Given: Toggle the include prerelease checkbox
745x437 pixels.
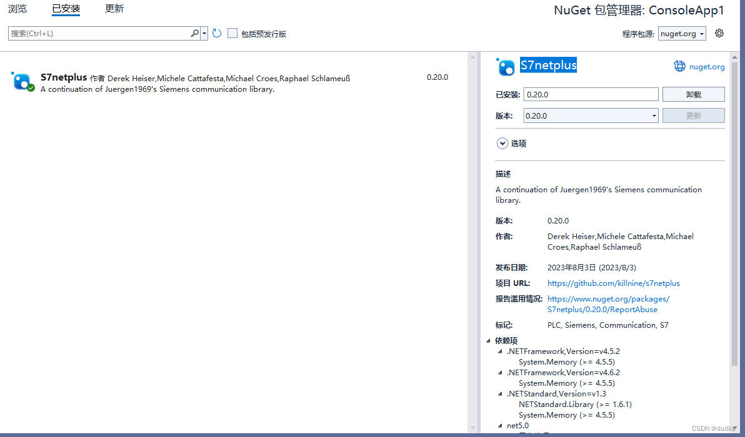Looking at the screenshot, I should click(x=232, y=33).
